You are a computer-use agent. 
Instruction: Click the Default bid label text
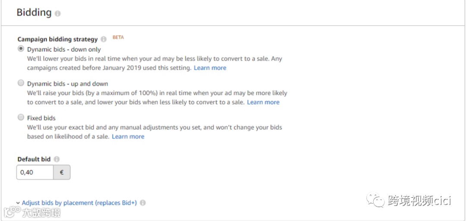coord(34,159)
